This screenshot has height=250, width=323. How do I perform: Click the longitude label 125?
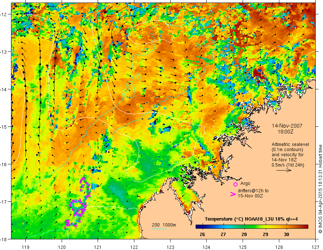pyautogui.click(x=243, y=247)
